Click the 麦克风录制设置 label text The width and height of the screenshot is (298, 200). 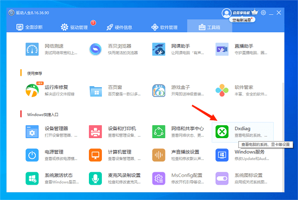tap(124, 175)
